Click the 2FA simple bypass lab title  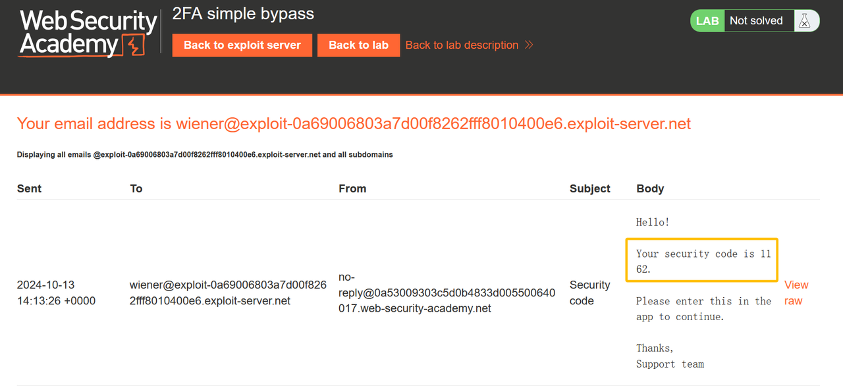point(242,13)
